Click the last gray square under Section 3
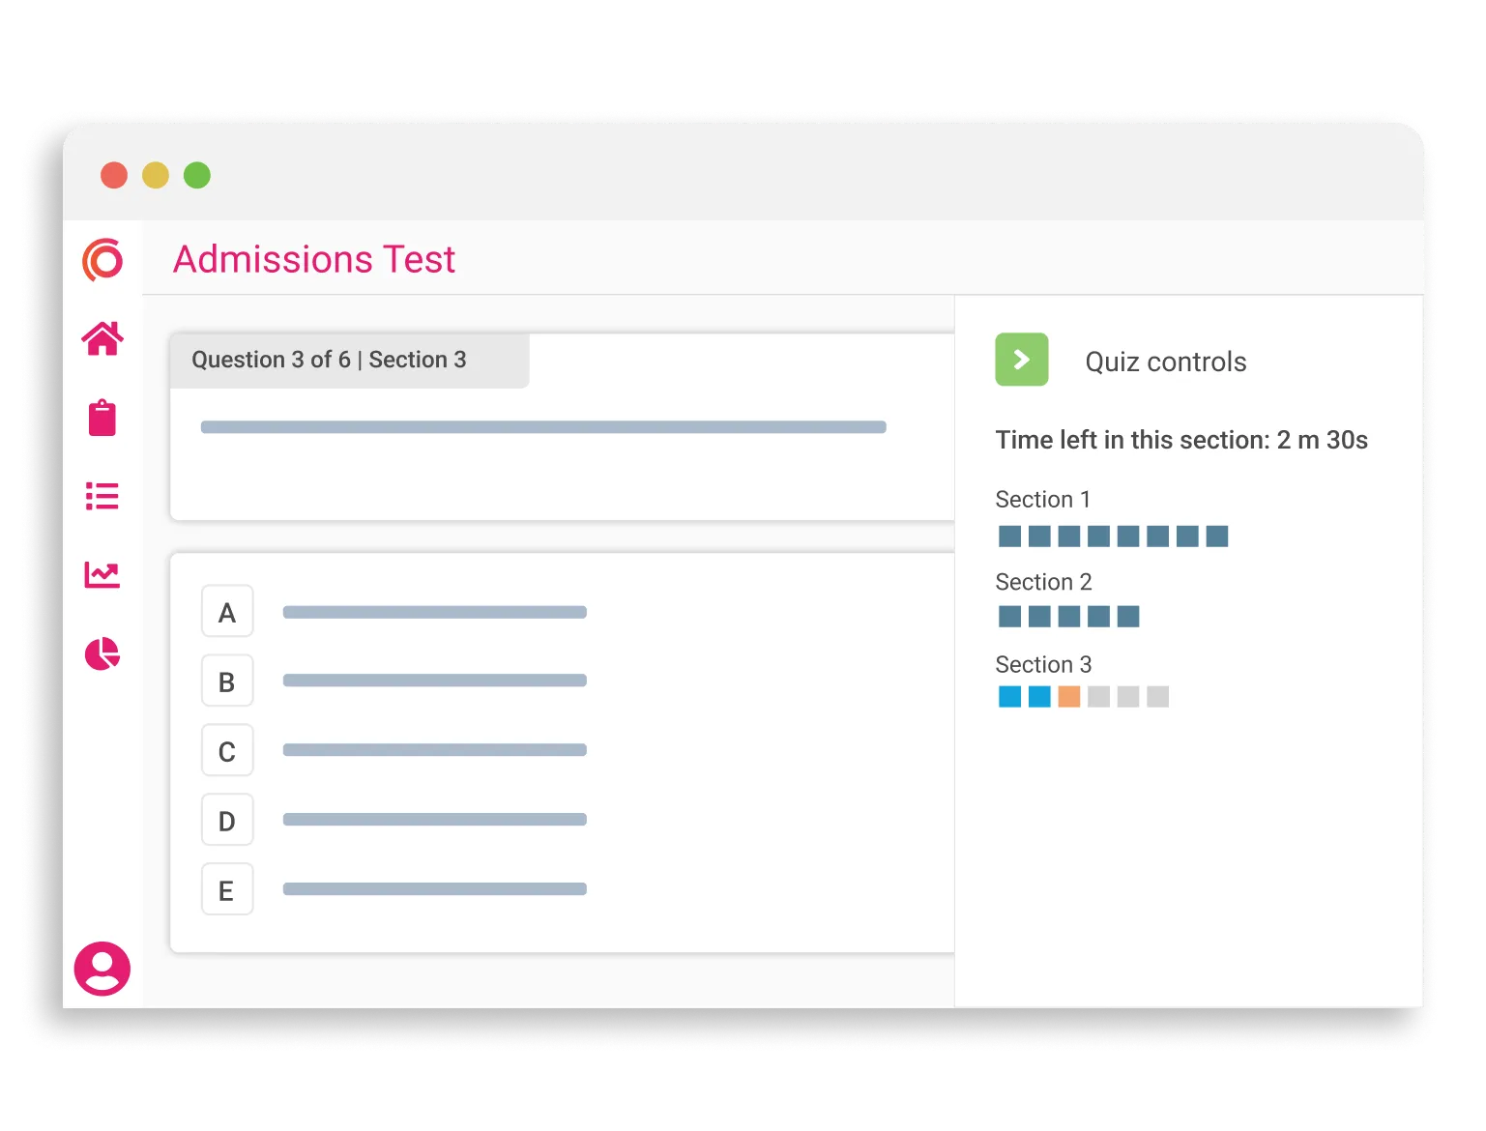Viewport: 1486px width, 1131px height. click(x=1158, y=696)
